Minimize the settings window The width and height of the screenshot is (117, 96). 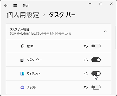(90, 4)
